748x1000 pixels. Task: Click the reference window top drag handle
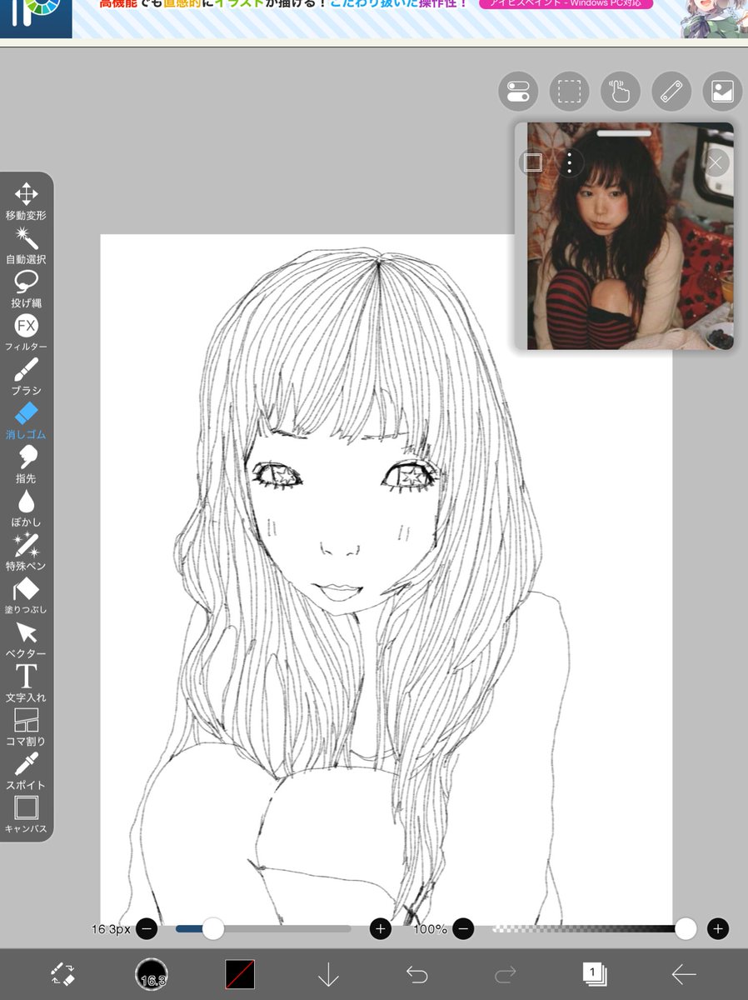point(624,132)
